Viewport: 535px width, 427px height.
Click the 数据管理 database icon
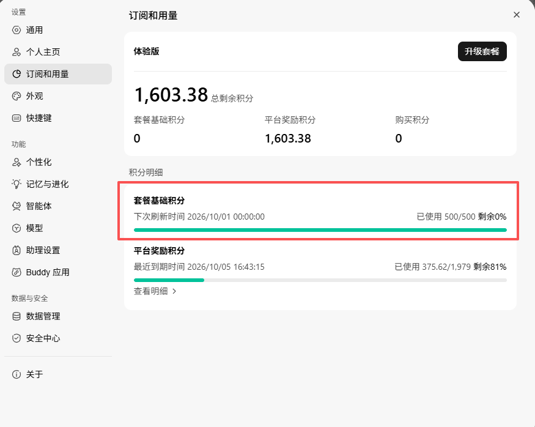(x=17, y=316)
